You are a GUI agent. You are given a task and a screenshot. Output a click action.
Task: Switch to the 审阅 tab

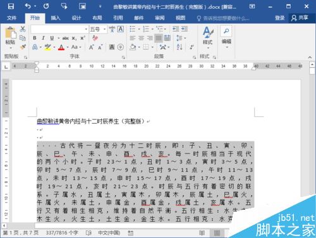(x=160, y=18)
